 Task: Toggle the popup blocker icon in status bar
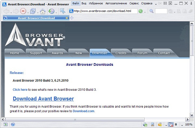(171, 124)
